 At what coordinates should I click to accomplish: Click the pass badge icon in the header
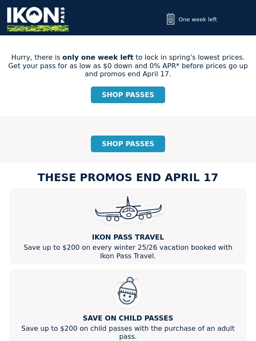click(x=171, y=19)
